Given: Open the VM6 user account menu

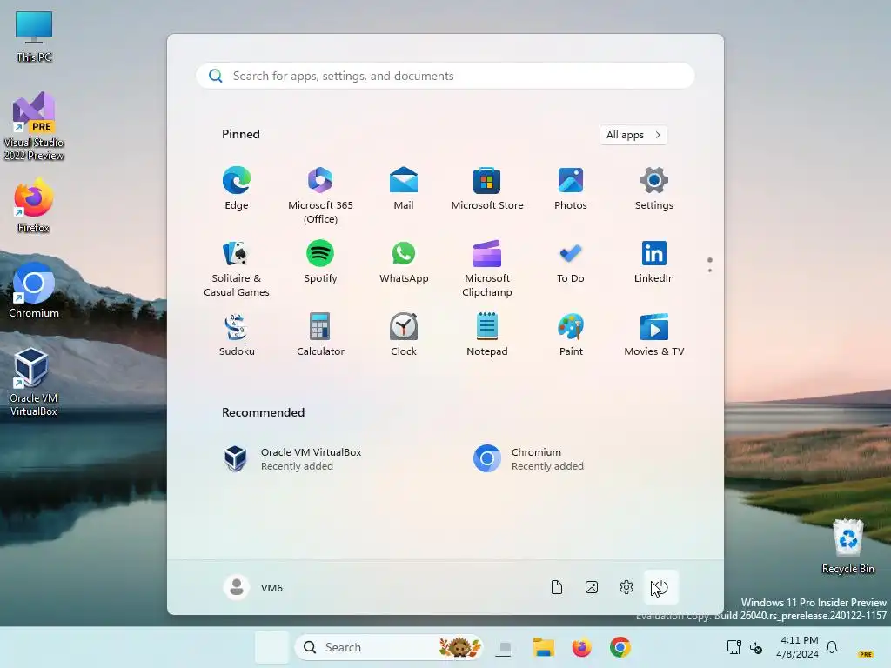Looking at the screenshot, I should (x=253, y=587).
